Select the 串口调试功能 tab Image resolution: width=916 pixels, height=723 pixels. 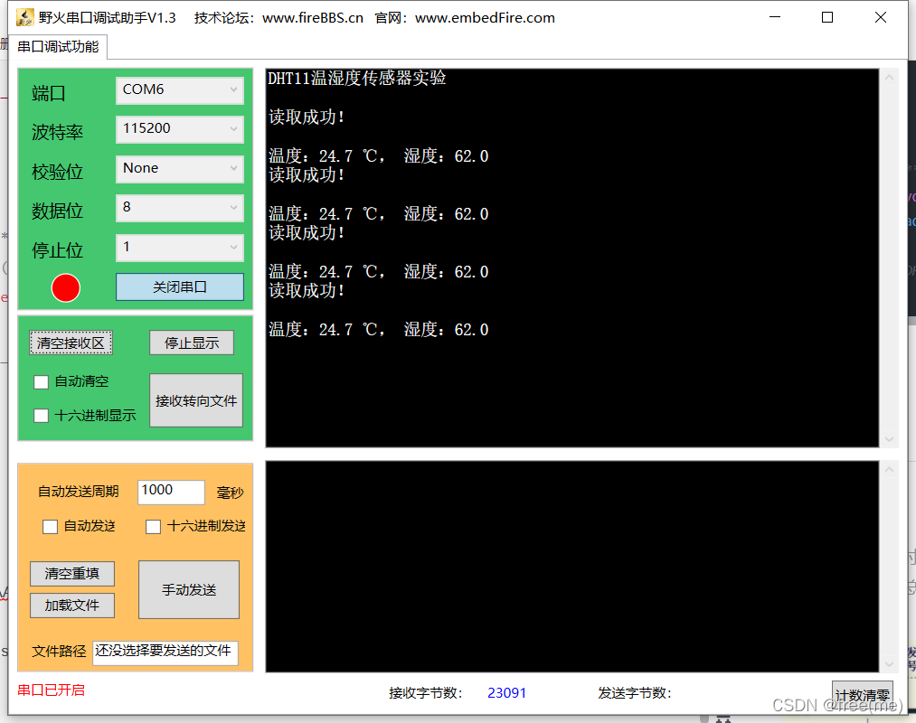tap(58, 47)
